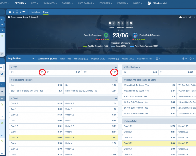Collapse the Total market section

pos(116,98)
